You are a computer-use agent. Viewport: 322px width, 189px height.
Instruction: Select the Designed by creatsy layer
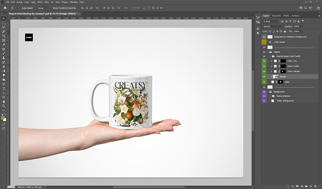click(x=290, y=37)
